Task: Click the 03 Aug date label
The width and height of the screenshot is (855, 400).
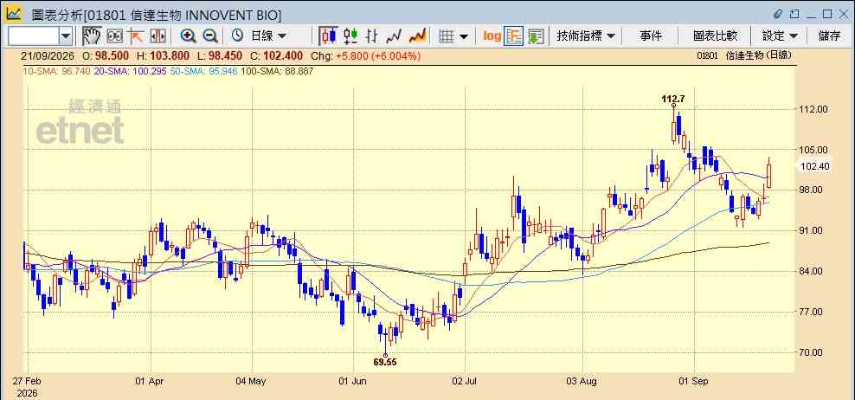Action: 582,382
